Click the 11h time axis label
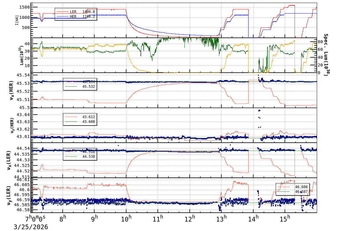 (158, 219)
